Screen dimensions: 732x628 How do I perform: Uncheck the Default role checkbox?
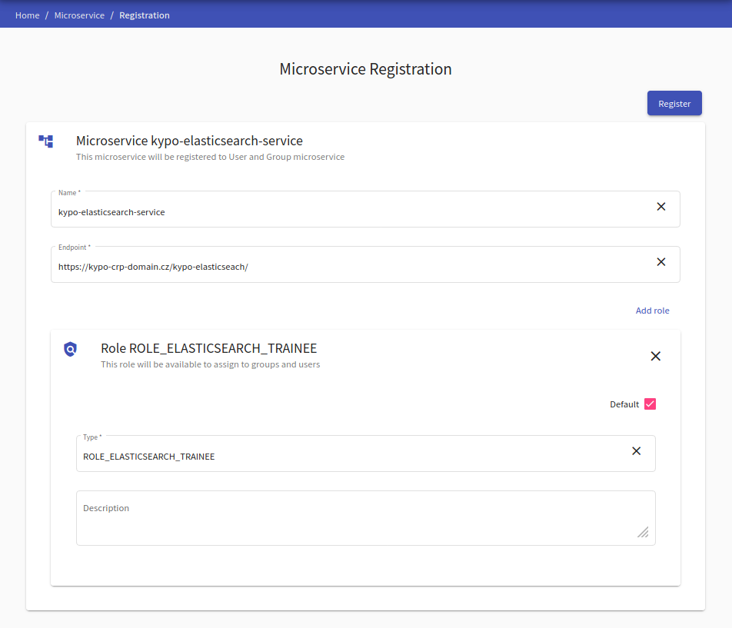pyautogui.click(x=650, y=404)
